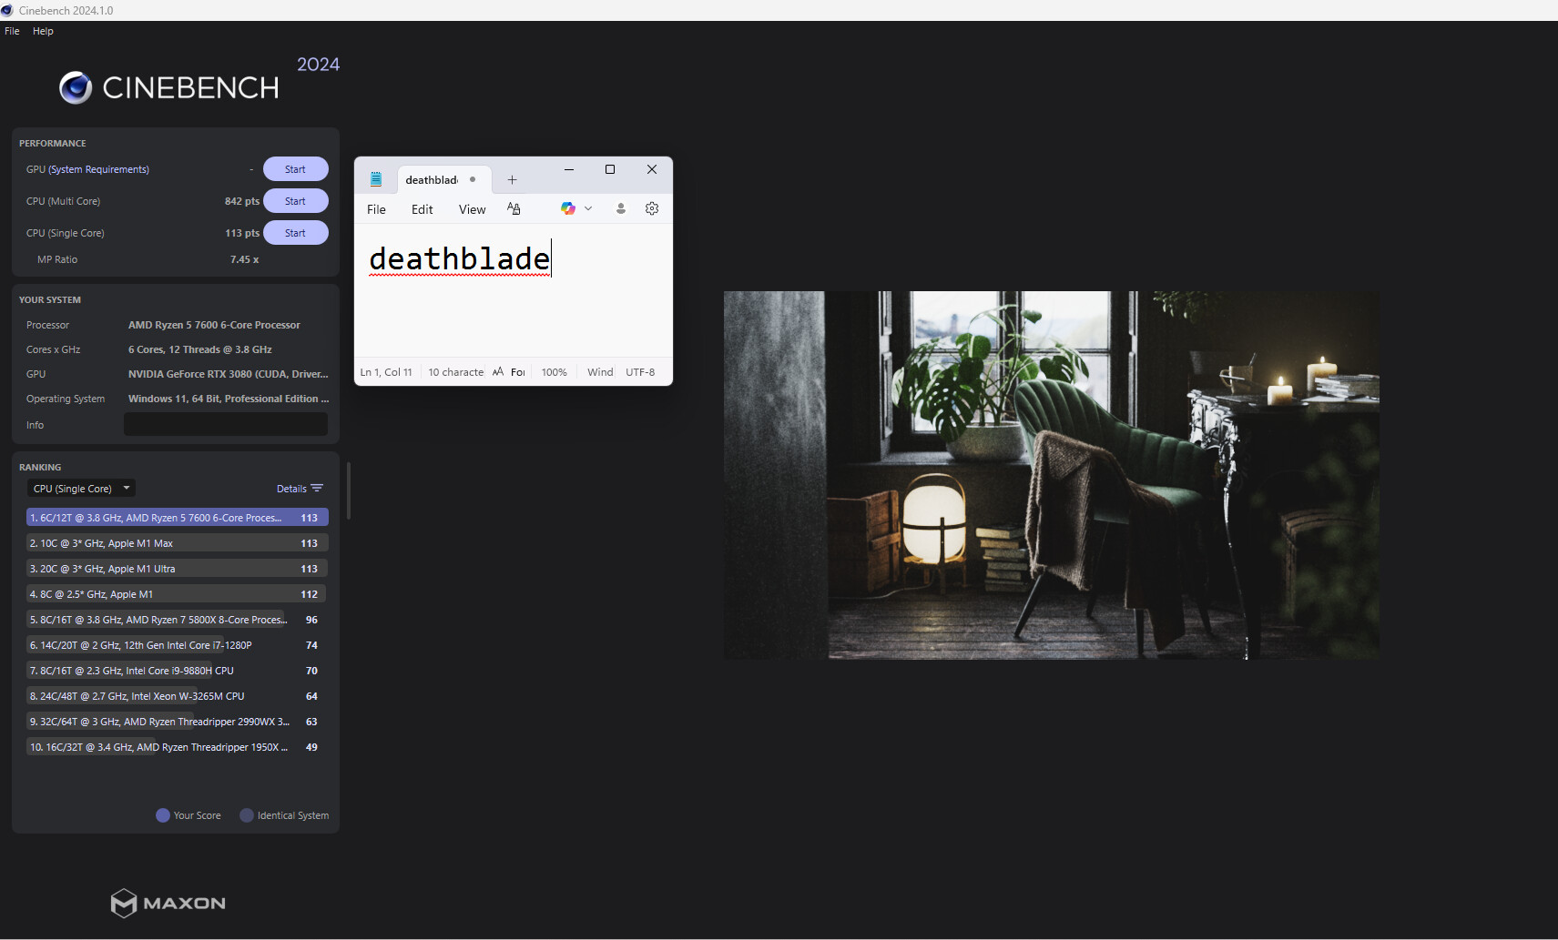Open the Edit menu in Notepad
This screenshot has height=940, width=1558.
[422, 209]
